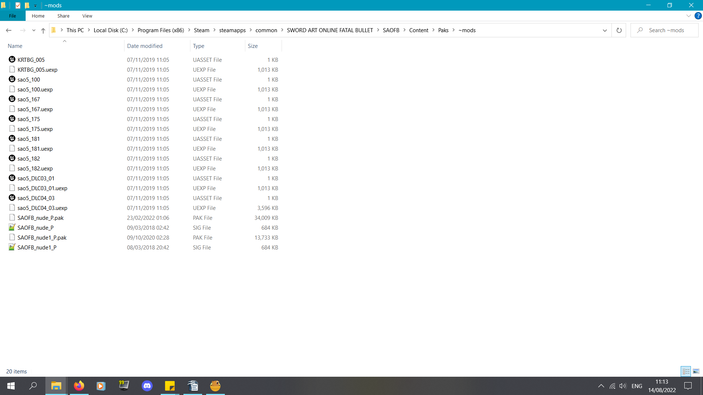This screenshot has width=703, height=395.
Task: Click the Unreal icon beside sao5_181
Action: pos(12,139)
